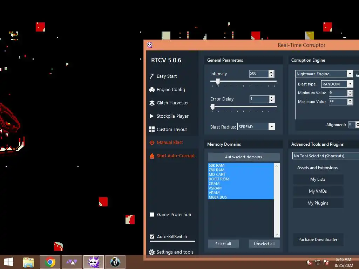Click the Glitch Harvester layers icon

point(152,103)
